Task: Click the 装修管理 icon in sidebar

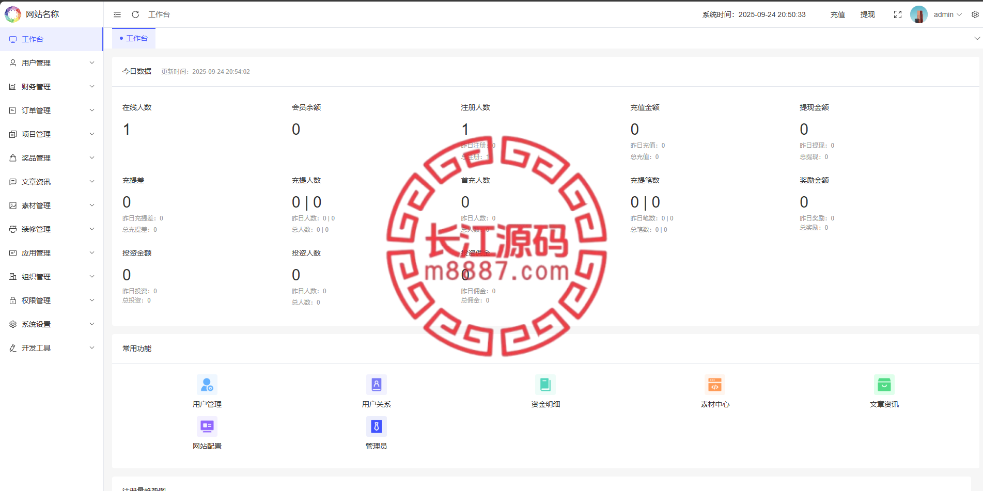Action: click(x=13, y=229)
